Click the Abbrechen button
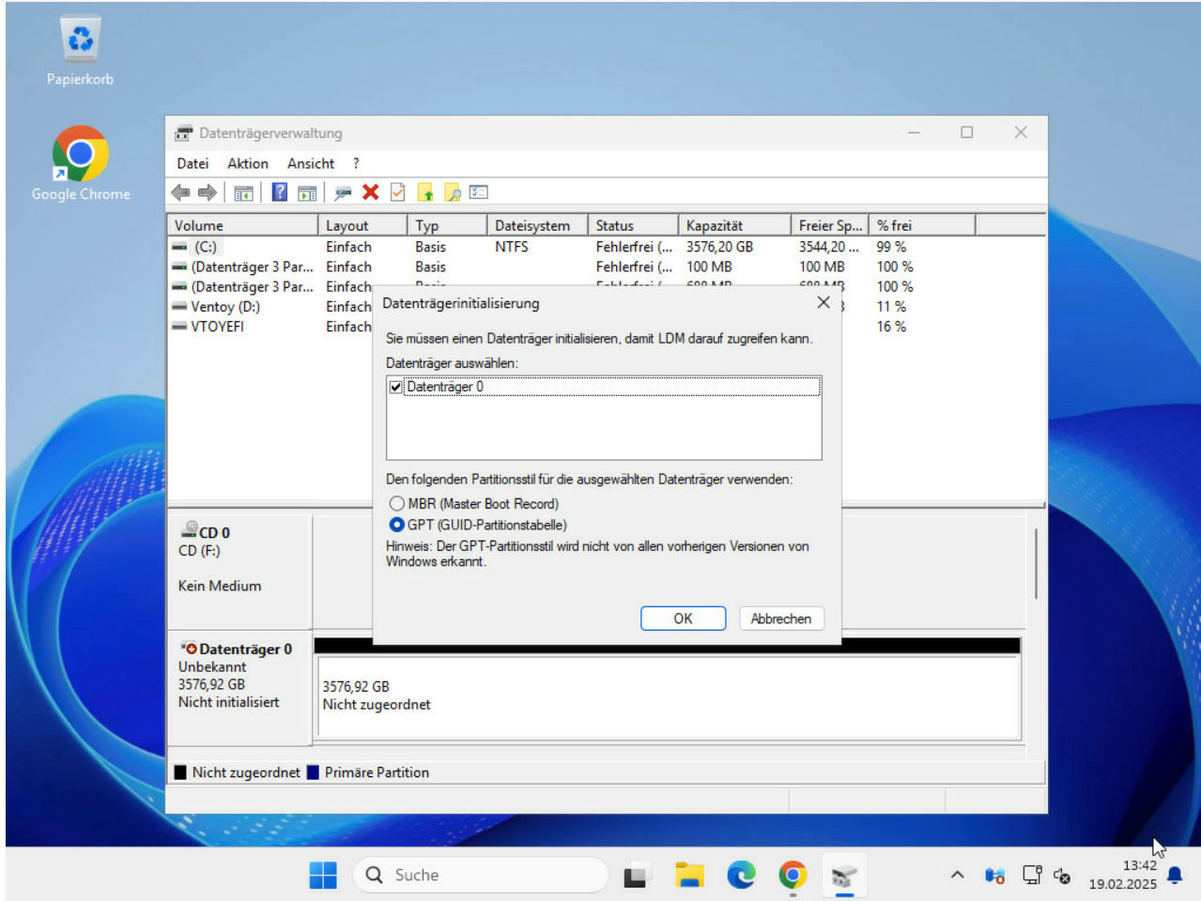The image size is (1201, 901). tap(781, 618)
